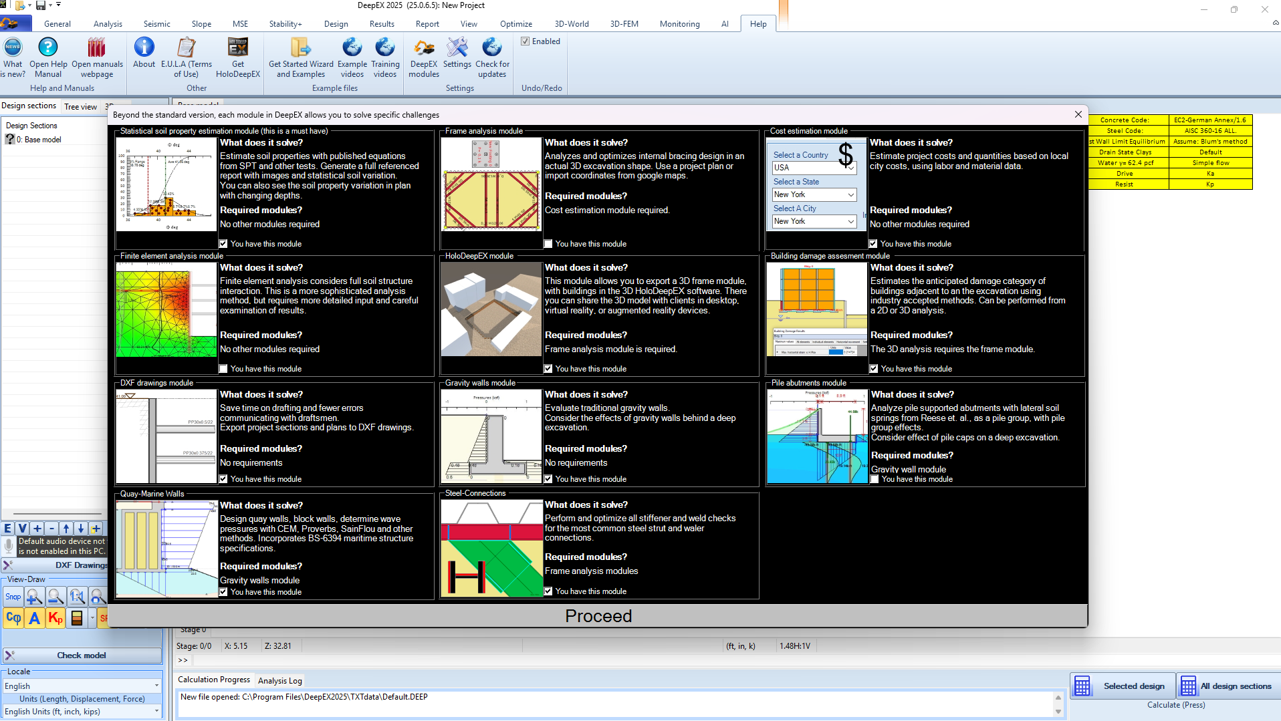Open Training videos
The width and height of the screenshot is (1281, 721).
tap(385, 57)
